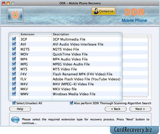This screenshot has height=134, width=160.
Task: Toggle the M4V extension checkbox
Action: click(x=14, y=84)
